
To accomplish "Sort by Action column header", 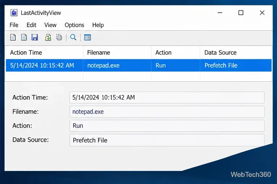I will click(176, 52).
